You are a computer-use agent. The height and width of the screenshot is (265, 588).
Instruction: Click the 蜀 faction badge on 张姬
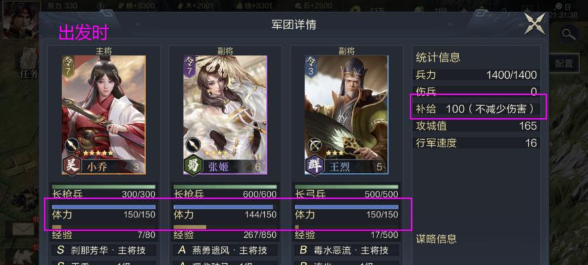coord(193,165)
